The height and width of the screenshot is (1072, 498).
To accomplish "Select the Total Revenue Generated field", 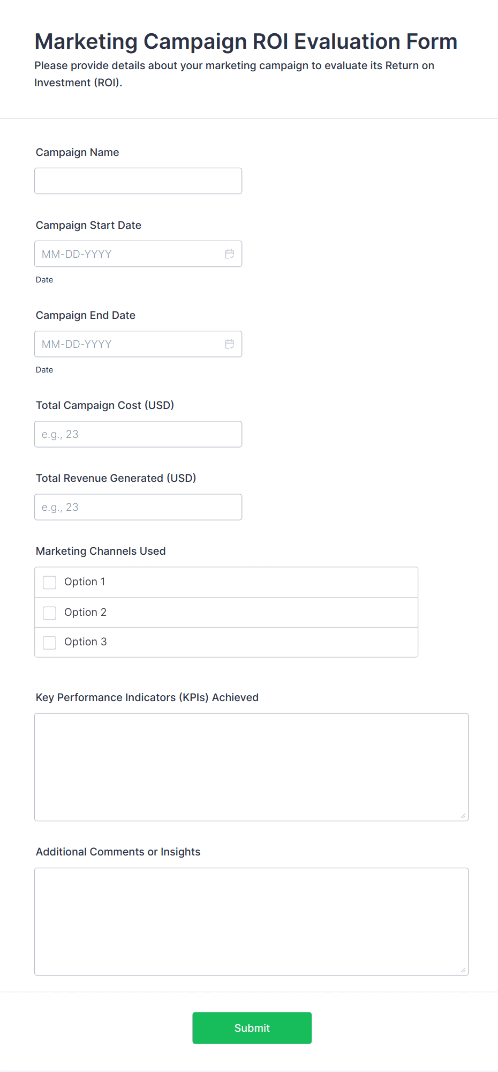I will pos(138,507).
